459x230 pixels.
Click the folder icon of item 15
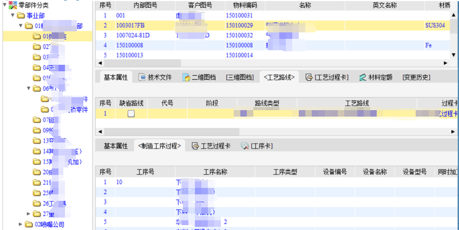(37, 161)
